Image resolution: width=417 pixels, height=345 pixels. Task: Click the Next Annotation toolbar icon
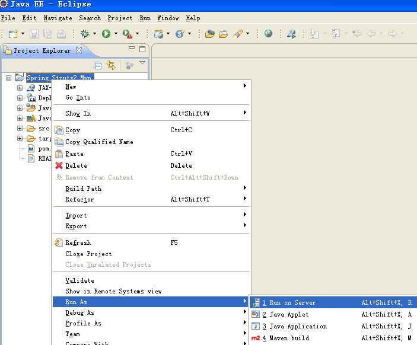[x=314, y=34]
